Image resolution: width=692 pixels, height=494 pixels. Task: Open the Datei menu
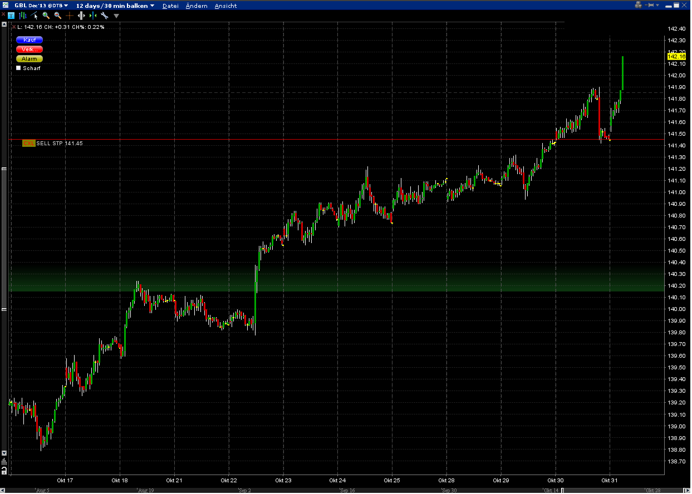pyautogui.click(x=170, y=6)
